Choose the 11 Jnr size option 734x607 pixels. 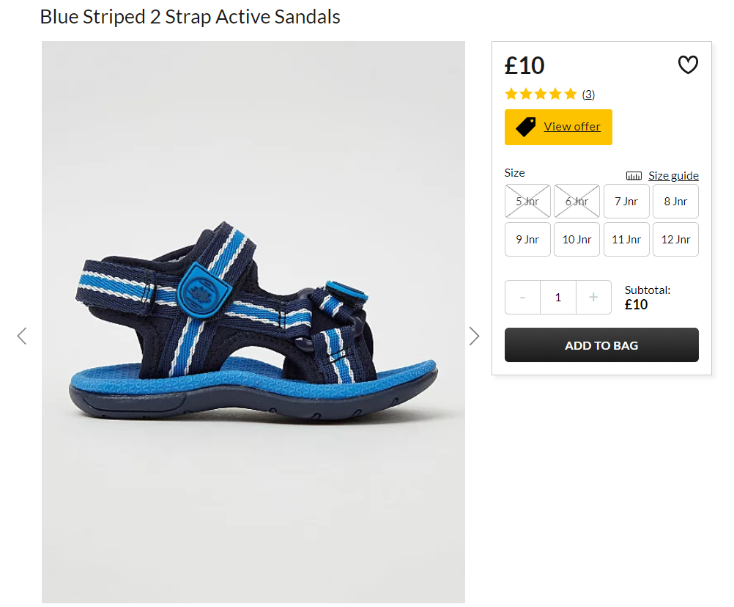tap(626, 239)
